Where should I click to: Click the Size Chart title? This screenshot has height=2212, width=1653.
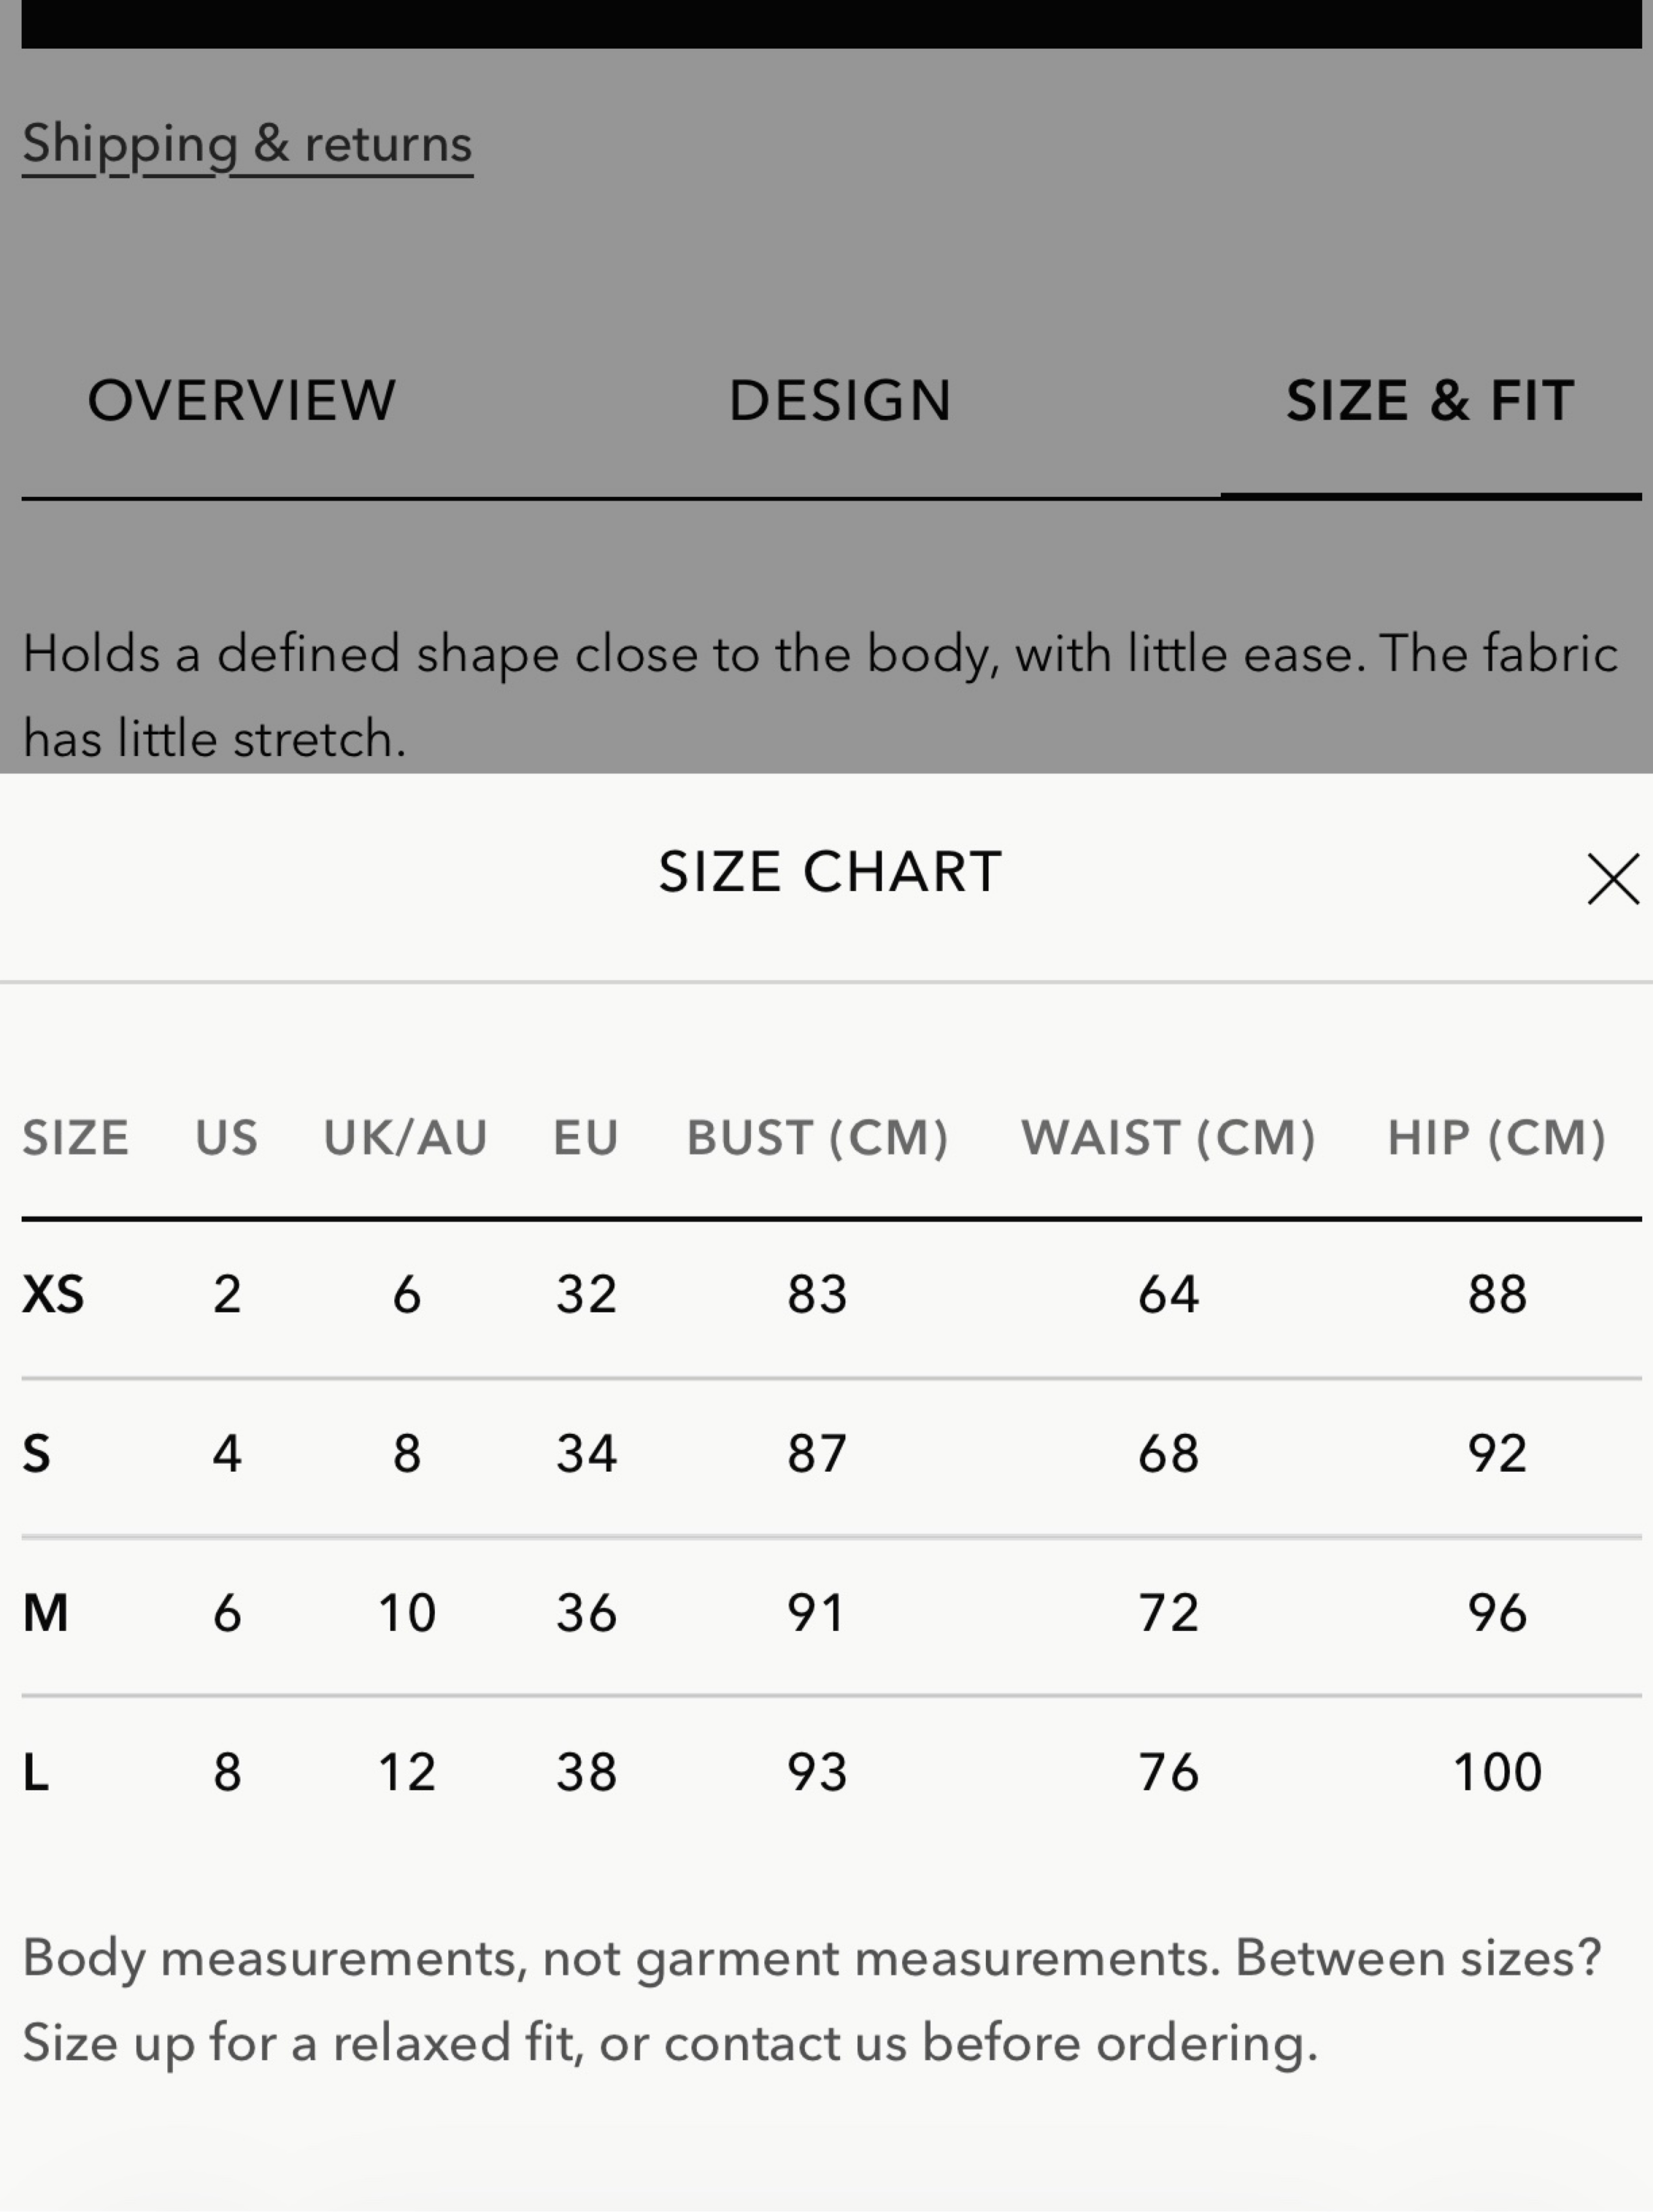(830, 872)
